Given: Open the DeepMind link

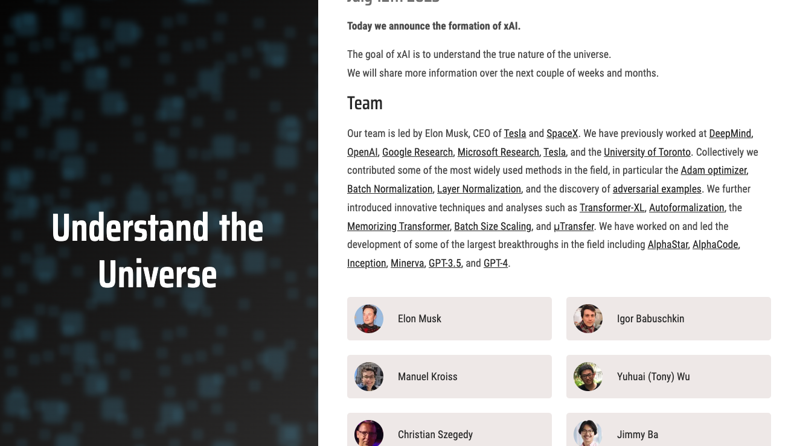Looking at the screenshot, I should click(x=730, y=133).
